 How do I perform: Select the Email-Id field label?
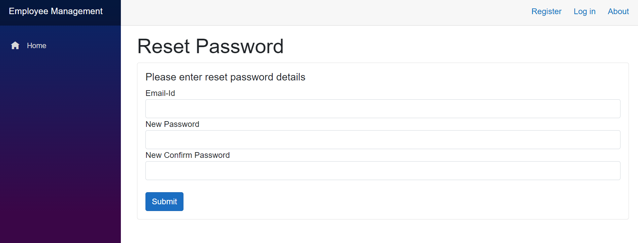pos(160,93)
